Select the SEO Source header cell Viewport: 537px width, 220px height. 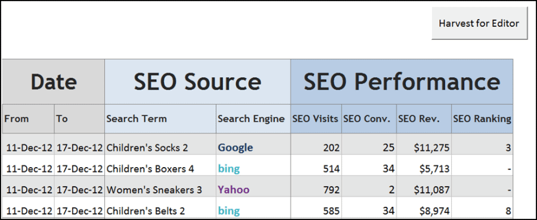197,81
